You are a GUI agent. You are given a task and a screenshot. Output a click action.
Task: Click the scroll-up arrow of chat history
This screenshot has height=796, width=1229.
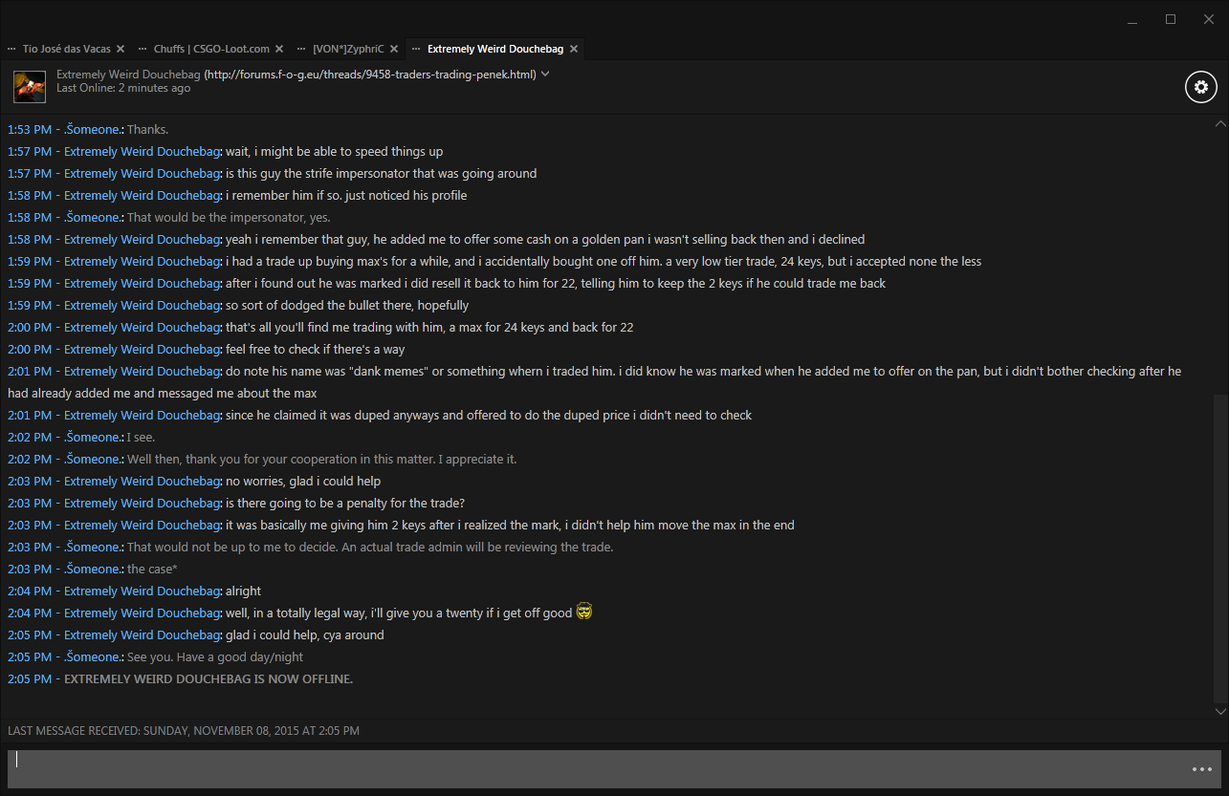click(1219, 124)
